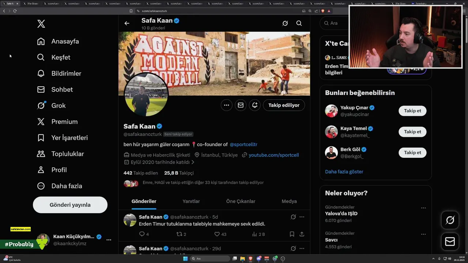Share the Erden Timur post

(x=302, y=234)
